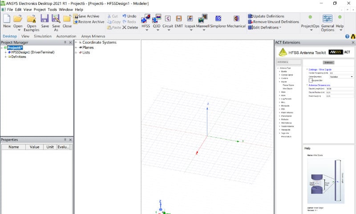Expand Coordinate Systems node
This screenshot has width=356, height=214.
[x=76, y=42]
